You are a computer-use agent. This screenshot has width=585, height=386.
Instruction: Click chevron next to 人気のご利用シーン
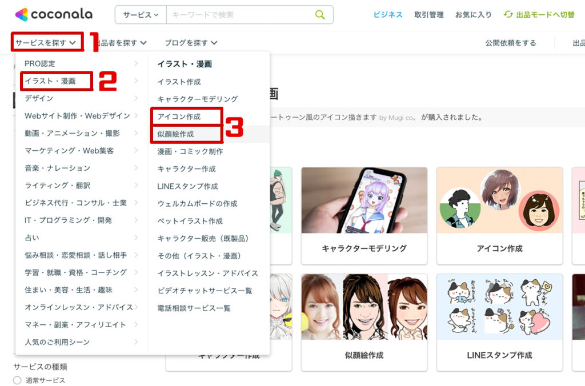[136, 342]
